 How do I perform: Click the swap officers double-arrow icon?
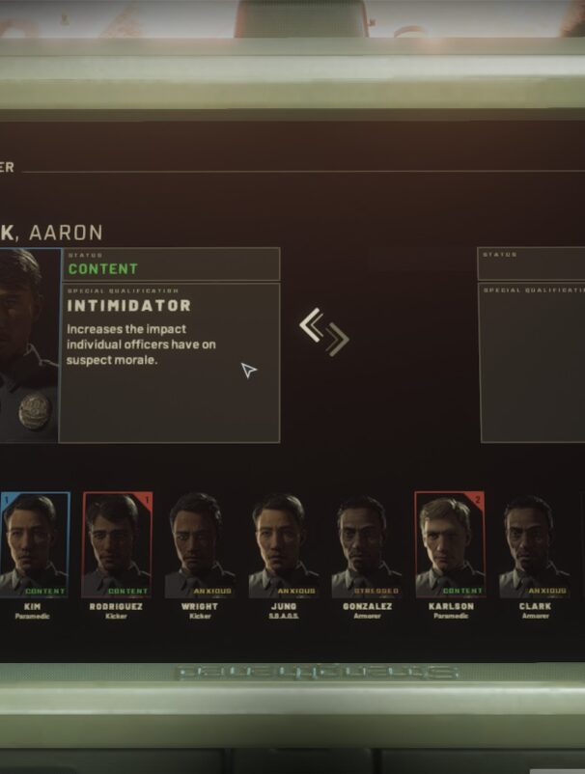[324, 332]
